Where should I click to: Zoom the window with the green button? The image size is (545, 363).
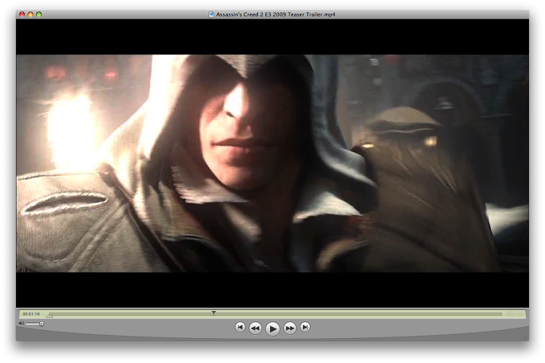38,14
